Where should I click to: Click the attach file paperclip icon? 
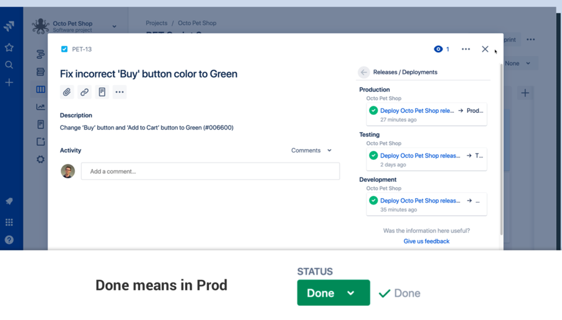click(67, 92)
